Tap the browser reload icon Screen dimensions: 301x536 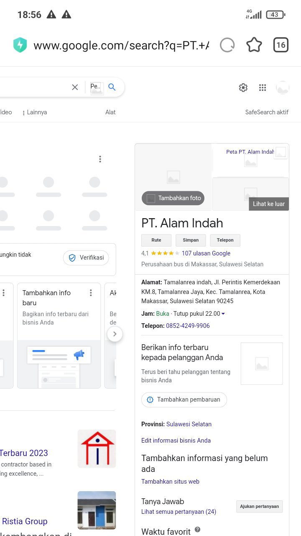[227, 45]
